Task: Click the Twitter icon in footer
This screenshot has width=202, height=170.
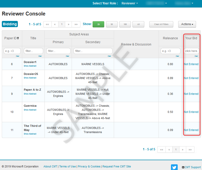Action: click(x=174, y=167)
